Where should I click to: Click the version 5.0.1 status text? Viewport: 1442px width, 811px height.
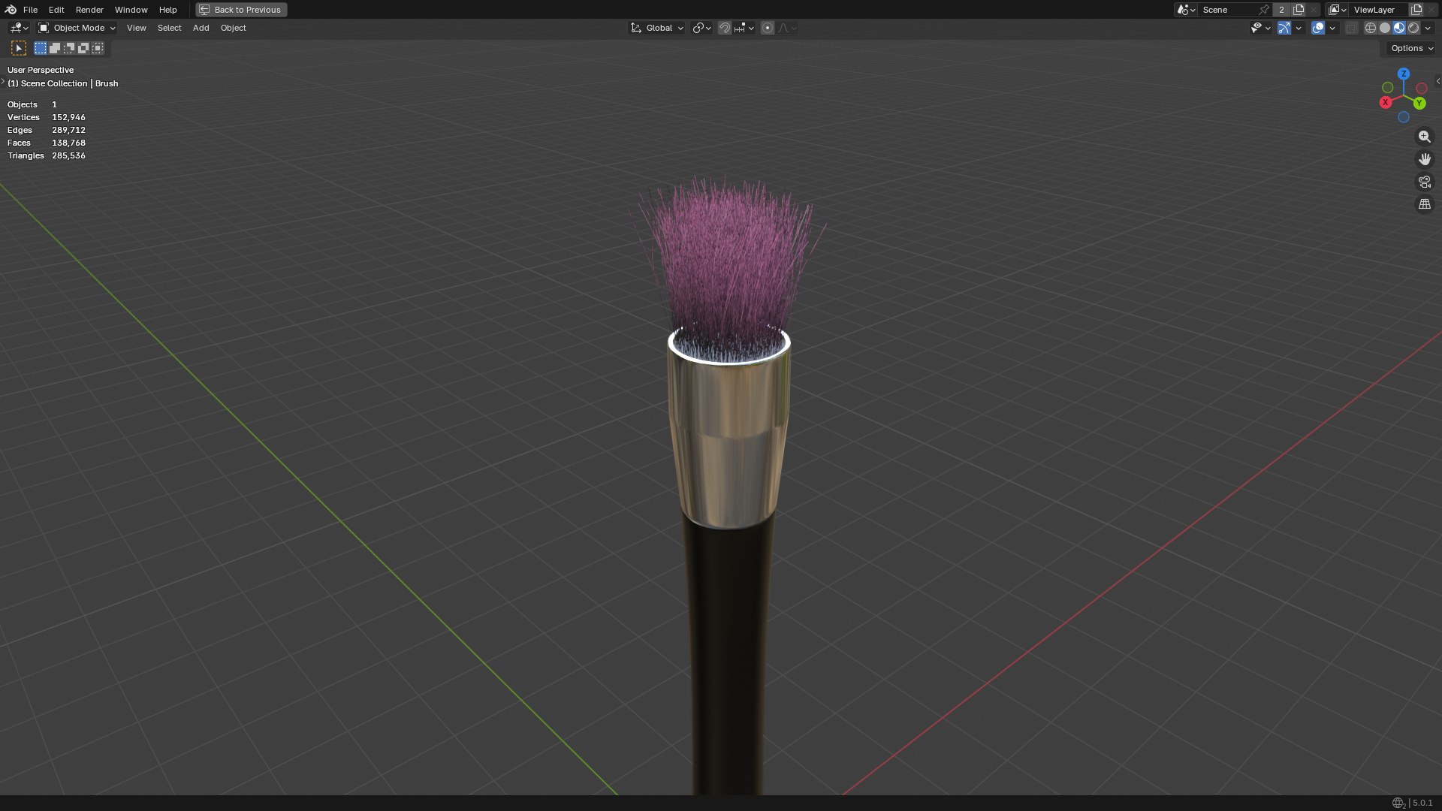point(1422,803)
